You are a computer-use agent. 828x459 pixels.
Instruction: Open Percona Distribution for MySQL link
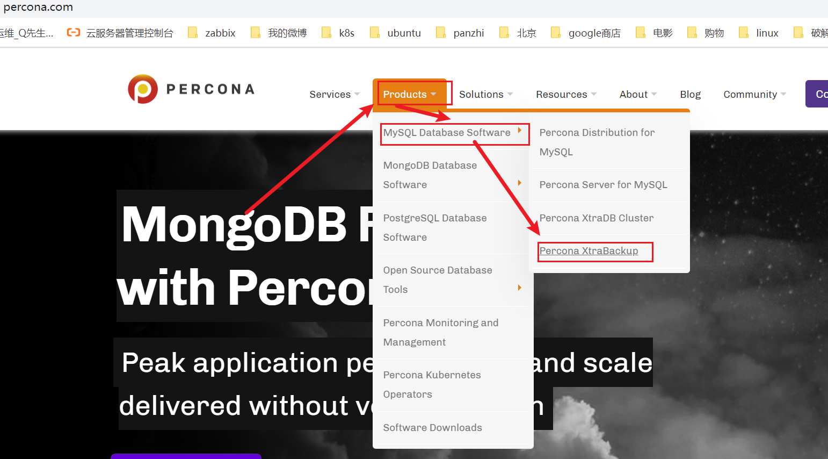click(x=597, y=142)
